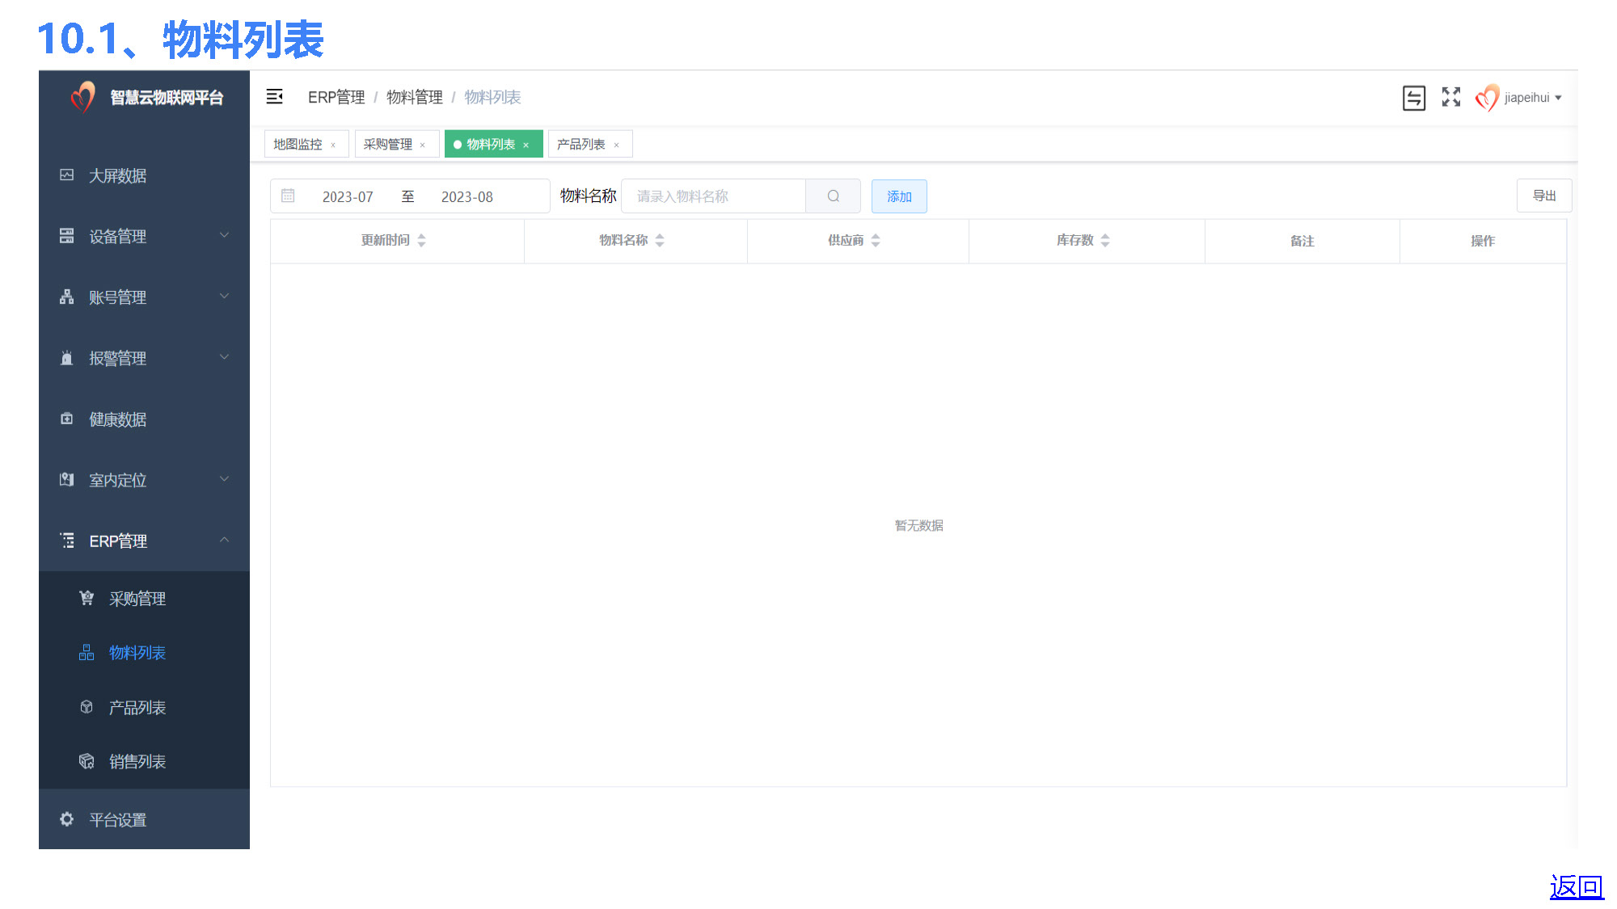This screenshot has height=909, width=1617.
Task: Expand the 设备管理 menu chevron
Action: (225, 235)
